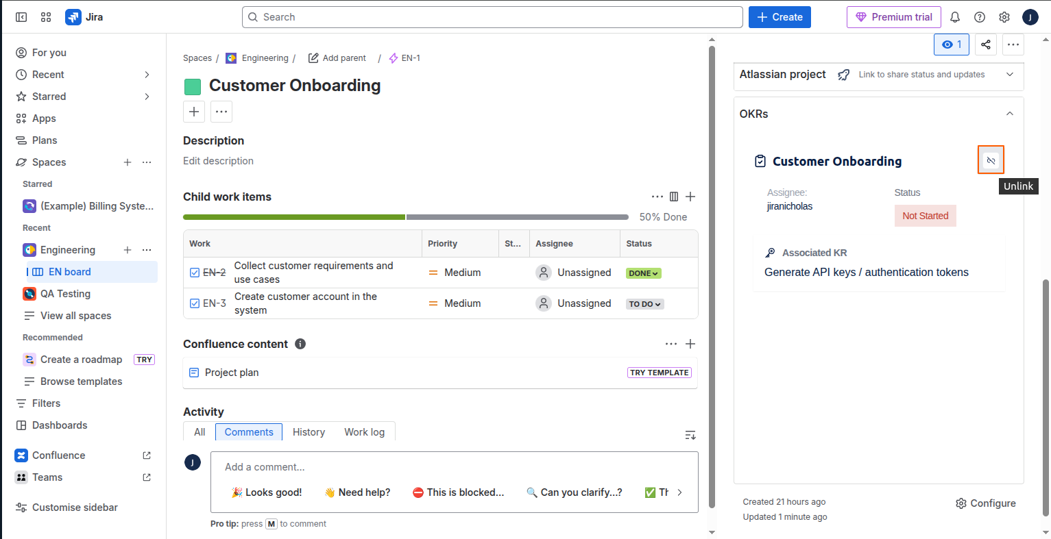The width and height of the screenshot is (1051, 539).
Task: Switch to the All activity tab
Action: [200, 432]
